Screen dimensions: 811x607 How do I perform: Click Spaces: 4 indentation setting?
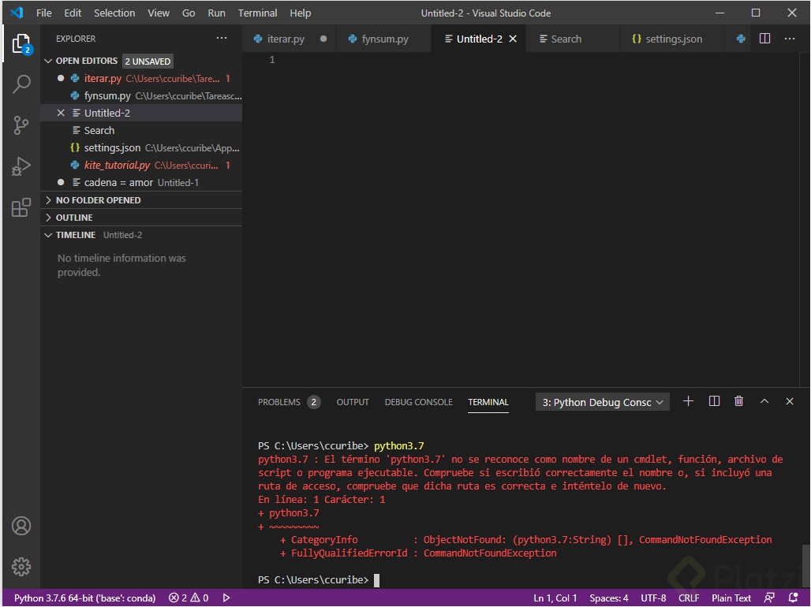(x=609, y=598)
